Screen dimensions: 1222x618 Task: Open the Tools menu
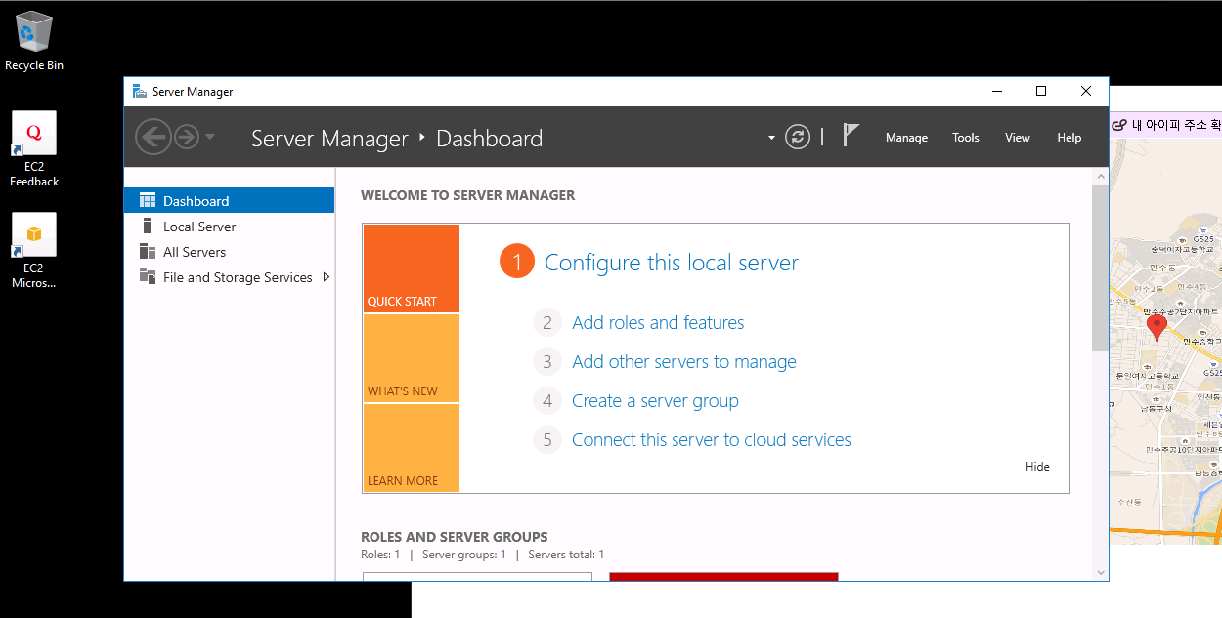point(965,138)
